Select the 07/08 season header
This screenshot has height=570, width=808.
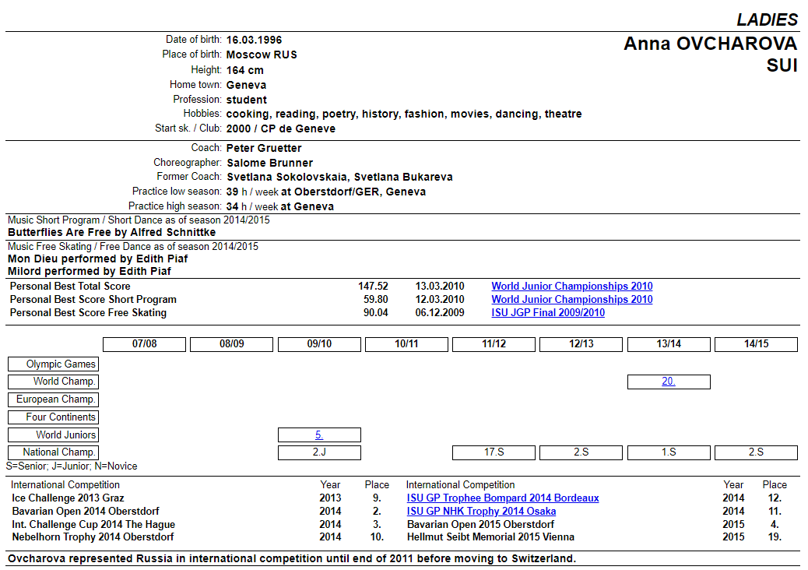[x=144, y=344]
